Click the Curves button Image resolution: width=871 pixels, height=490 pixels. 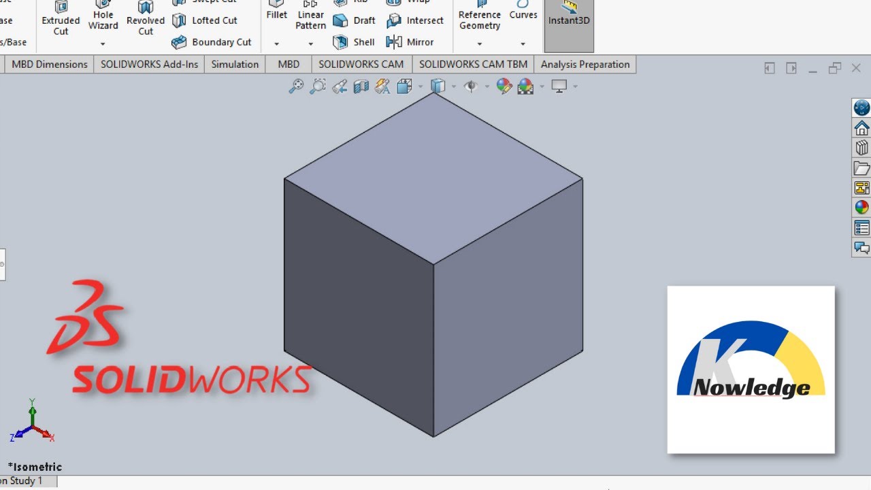click(523, 11)
